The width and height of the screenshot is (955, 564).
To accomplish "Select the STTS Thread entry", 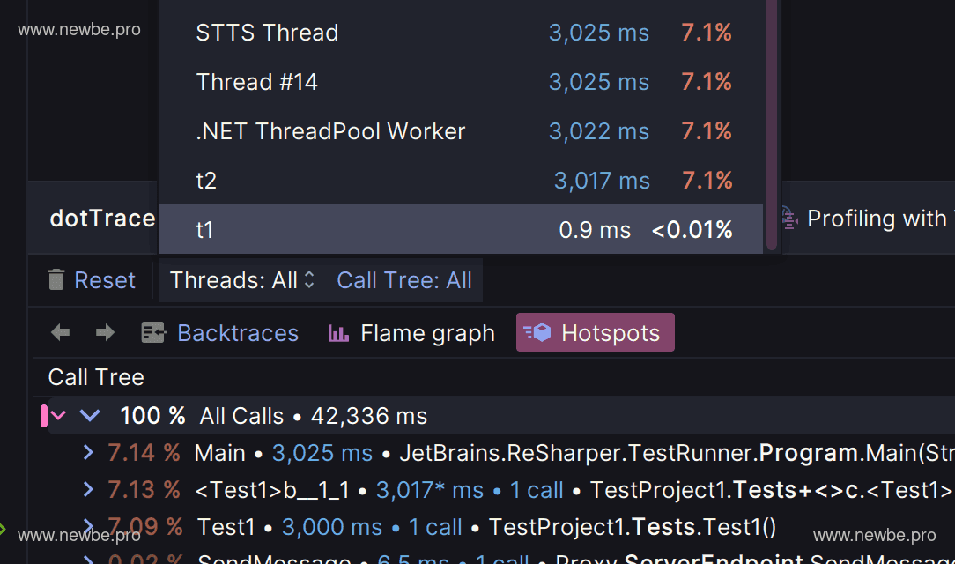I will point(267,33).
